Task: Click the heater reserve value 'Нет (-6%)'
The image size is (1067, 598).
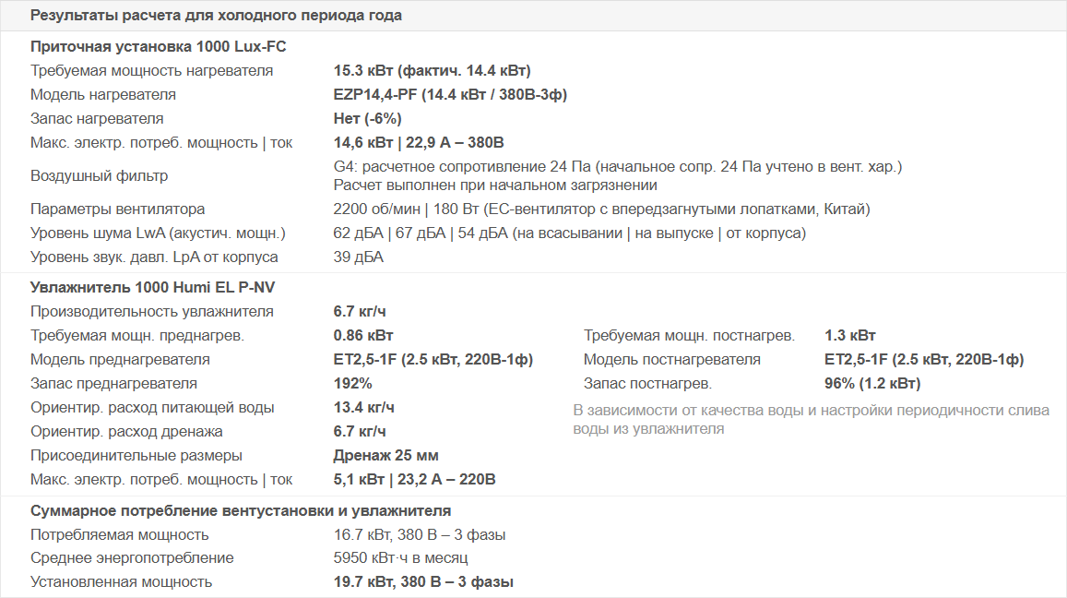Action: (367, 119)
